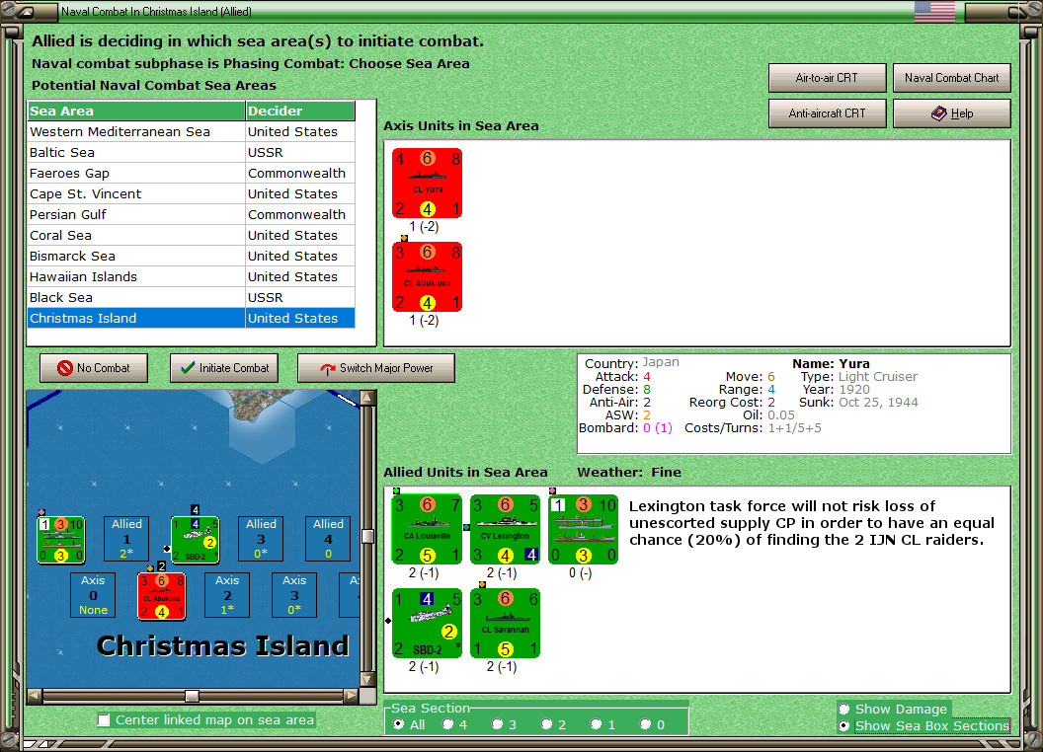This screenshot has height=752, width=1043.
Task: Click the US flag icon in title bar
Action: [x=934, y=11]
